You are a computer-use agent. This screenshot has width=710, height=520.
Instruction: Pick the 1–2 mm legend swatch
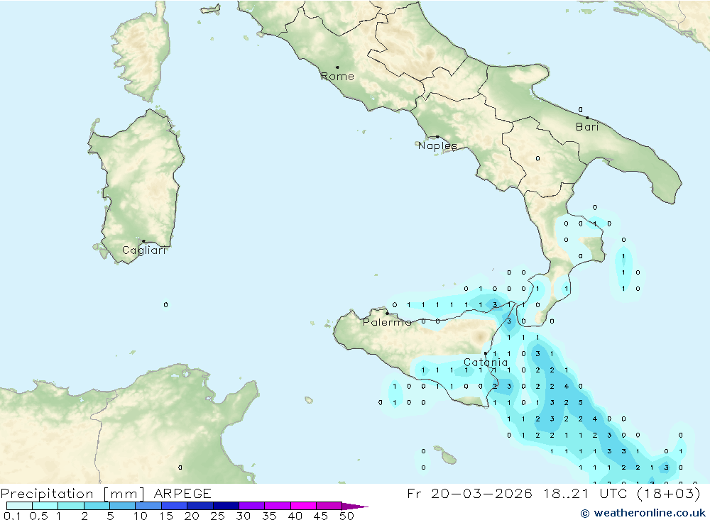(x=71, y=506)
